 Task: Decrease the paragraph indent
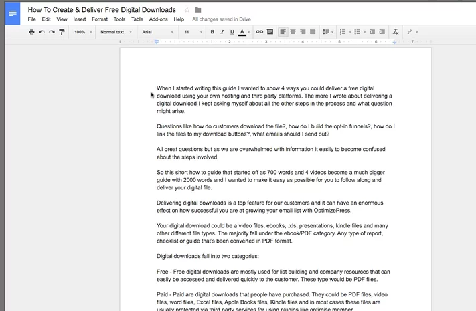372,32
